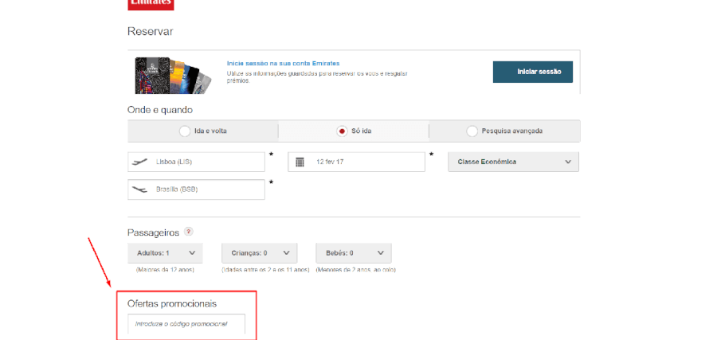Click the departing plane icon beside Lisboa

(x=139, y=162)
